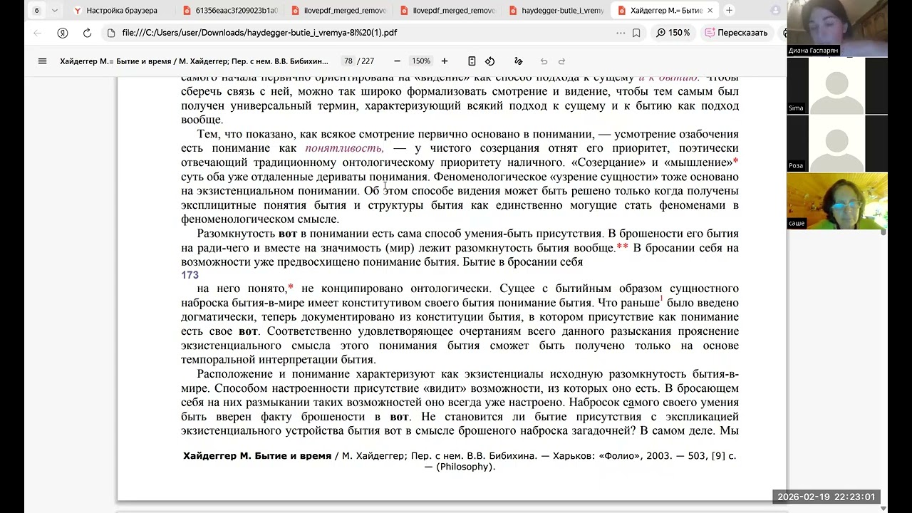Expand the tab list dropdown chevron
This screenshot has width=912, height=513.
pyautogui.click(x=54, y=11)
